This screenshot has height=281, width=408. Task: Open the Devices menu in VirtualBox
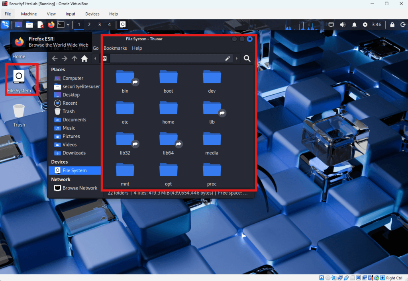point(92,14)
